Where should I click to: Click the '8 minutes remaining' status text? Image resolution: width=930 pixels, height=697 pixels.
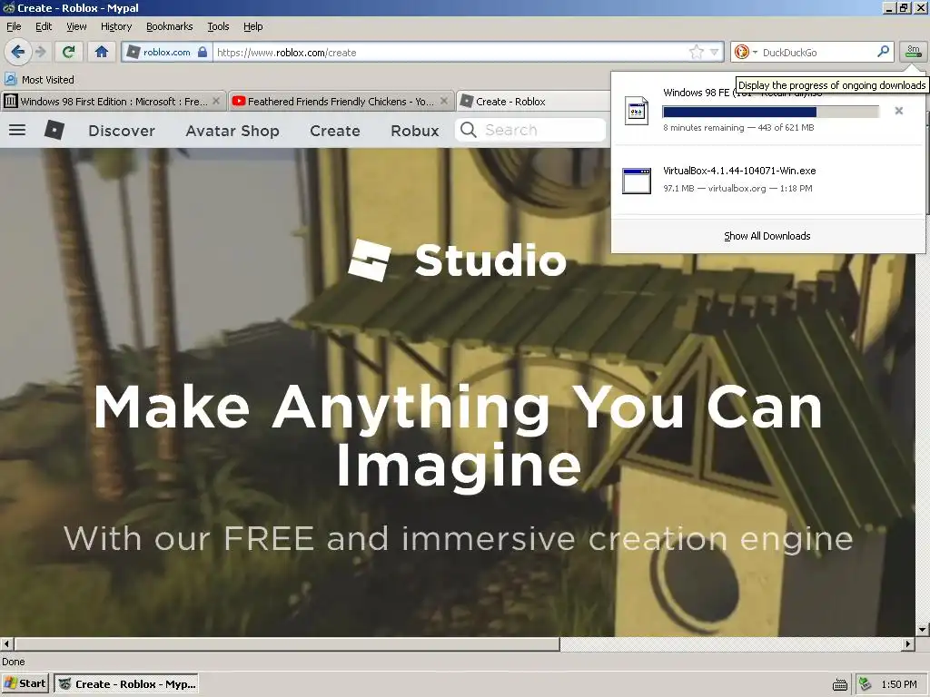tap(704, 127)
